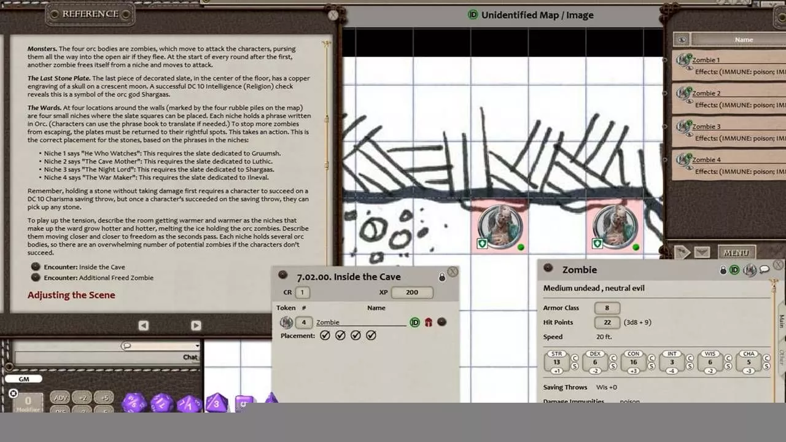
Task: Roll the STR check with the C button
Action: [x=575, y=358]
